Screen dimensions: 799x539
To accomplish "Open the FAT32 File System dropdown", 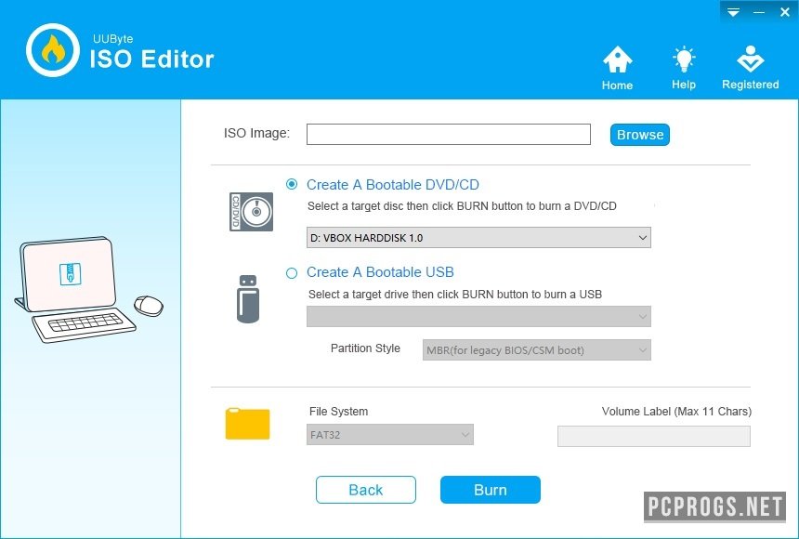I will [x=390, y=435].
